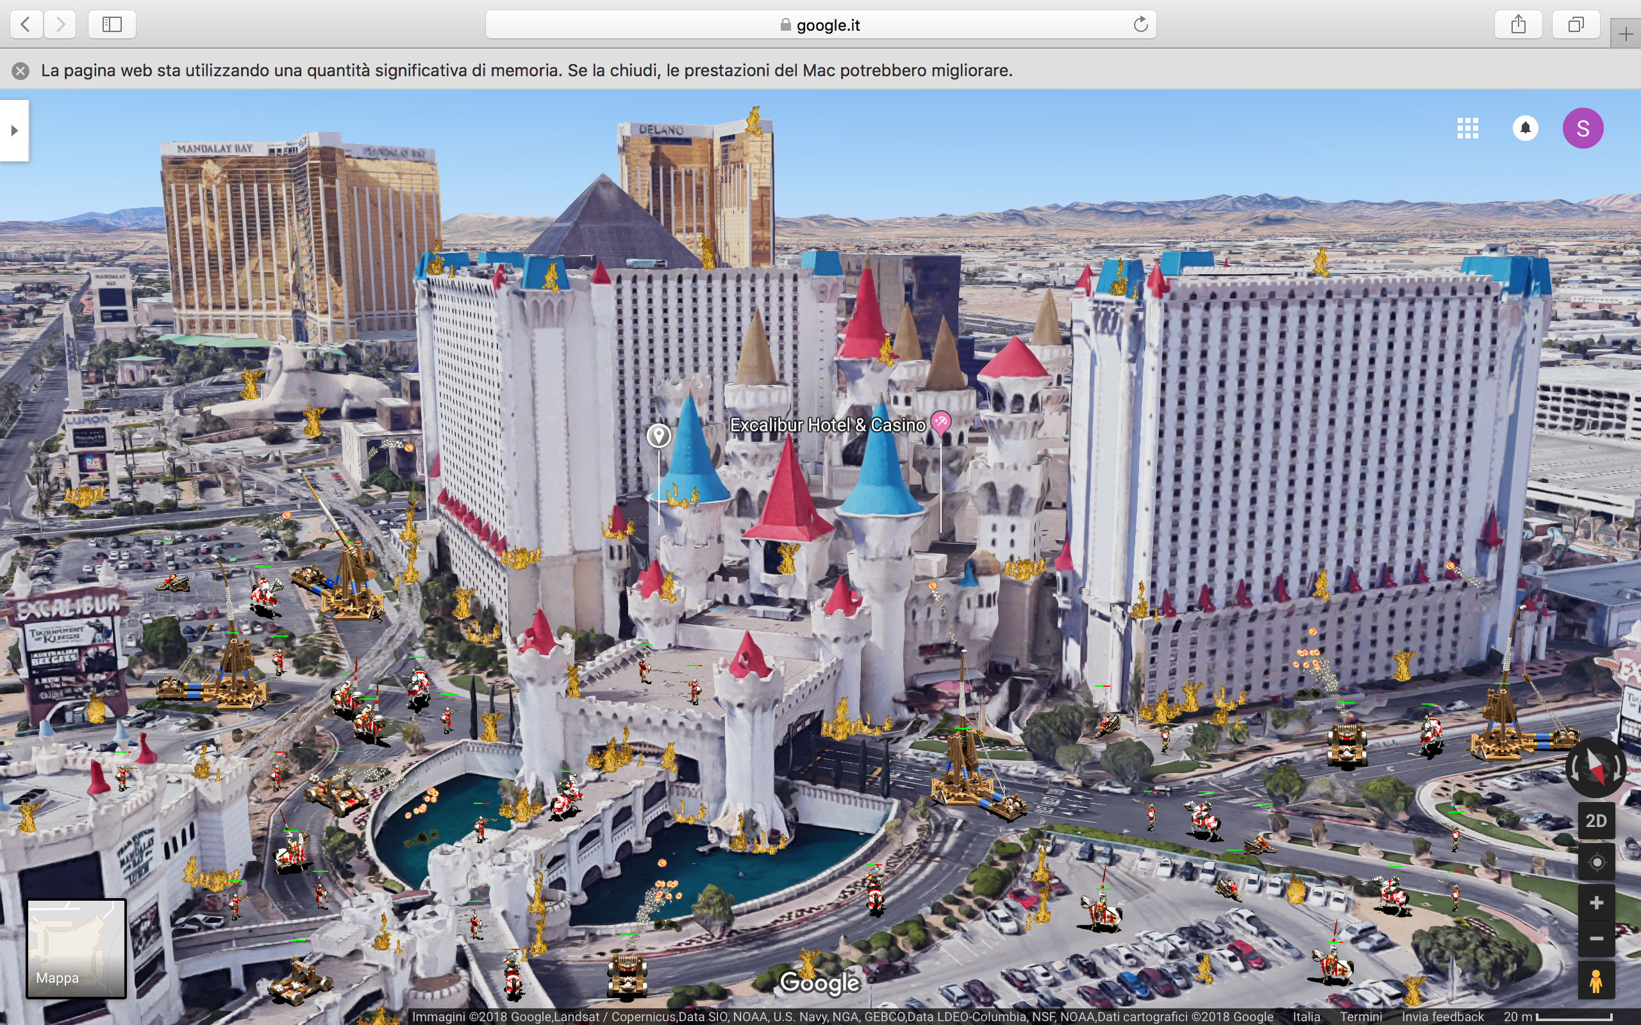Go back with Safari back arrow
Image resolution: width=1641 pixels, height=1025 pixels.
coord(26,24)
